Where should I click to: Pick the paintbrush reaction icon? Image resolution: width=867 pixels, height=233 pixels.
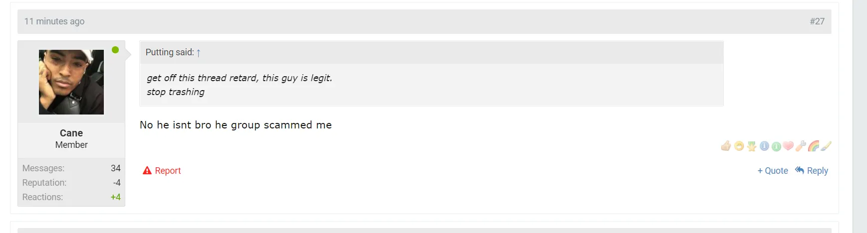pyautogui.click(x=826, y=146)
